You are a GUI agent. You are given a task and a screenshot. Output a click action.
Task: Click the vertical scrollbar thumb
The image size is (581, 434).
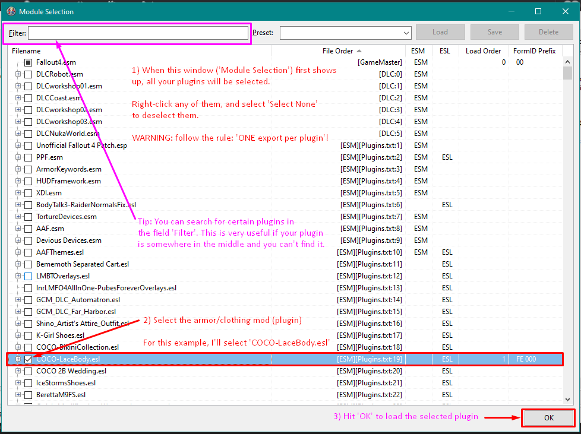(567, 73)
